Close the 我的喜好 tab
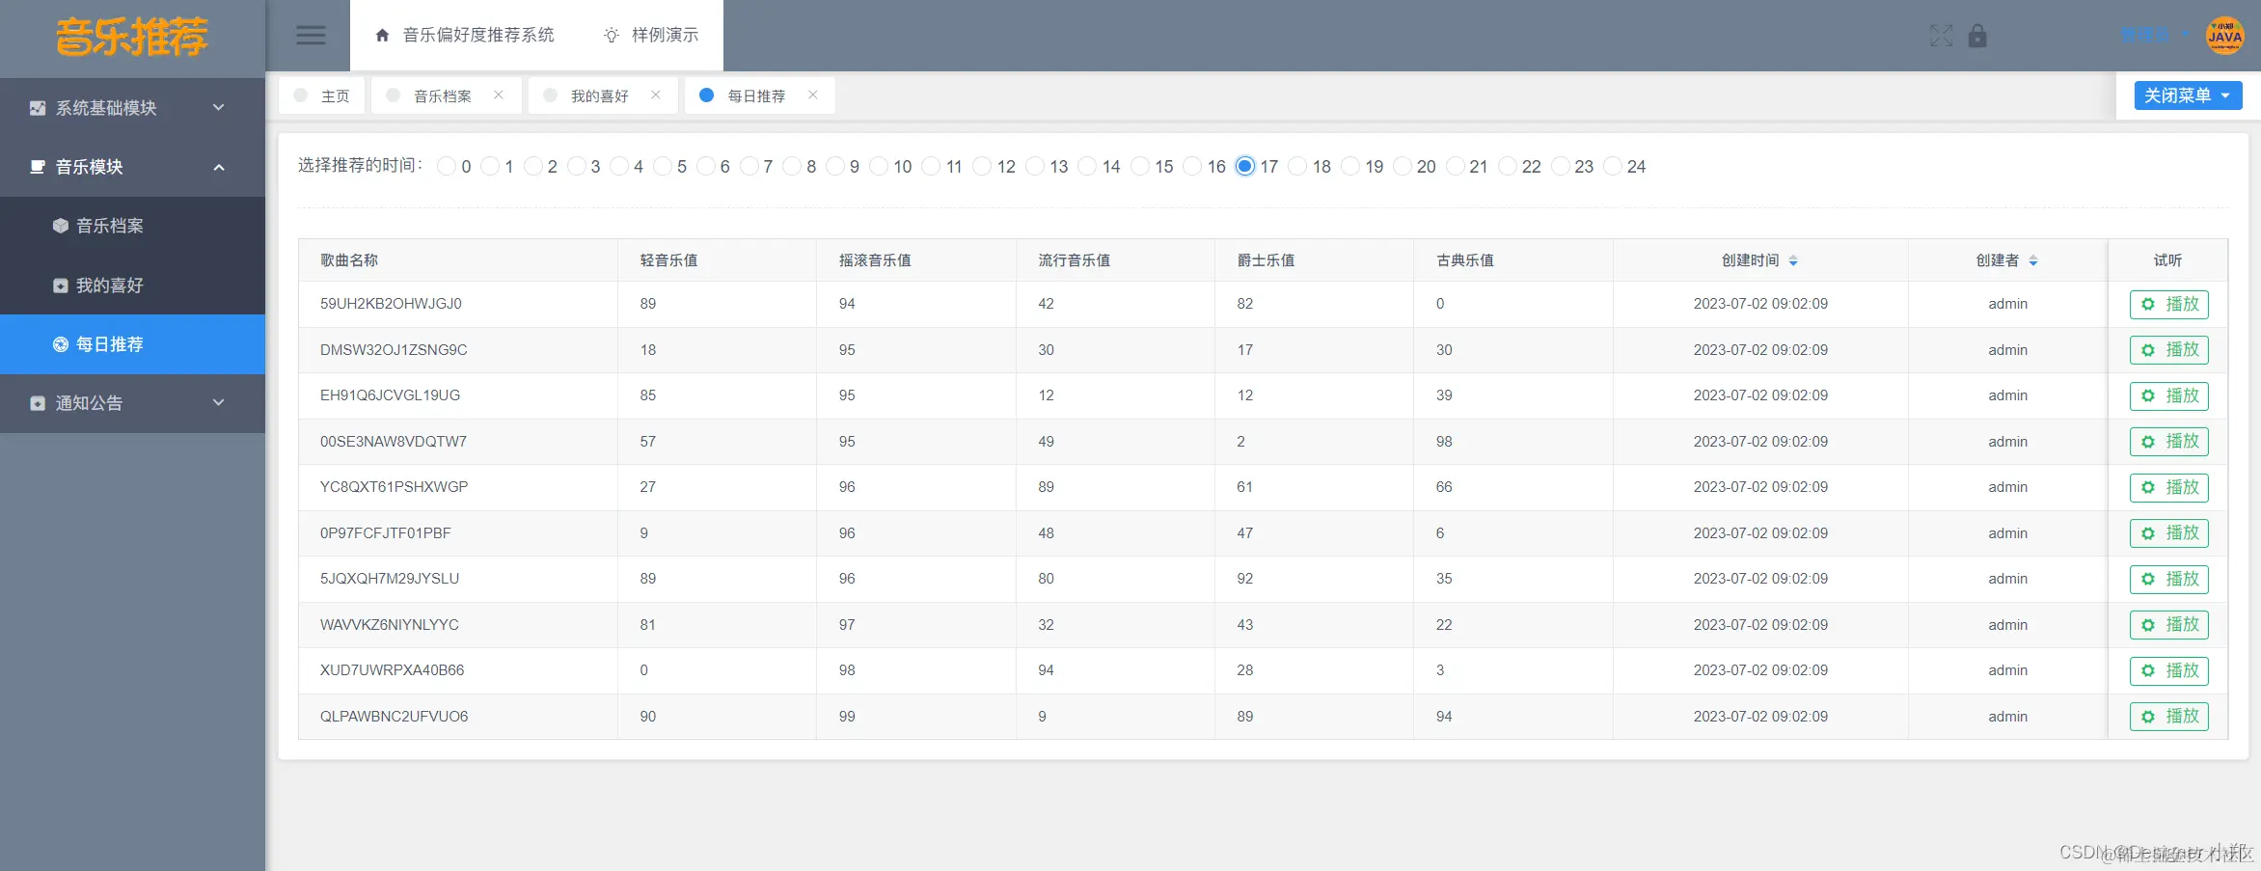The height and width of the screenshot is (871, 2261). tap(656, 95)
